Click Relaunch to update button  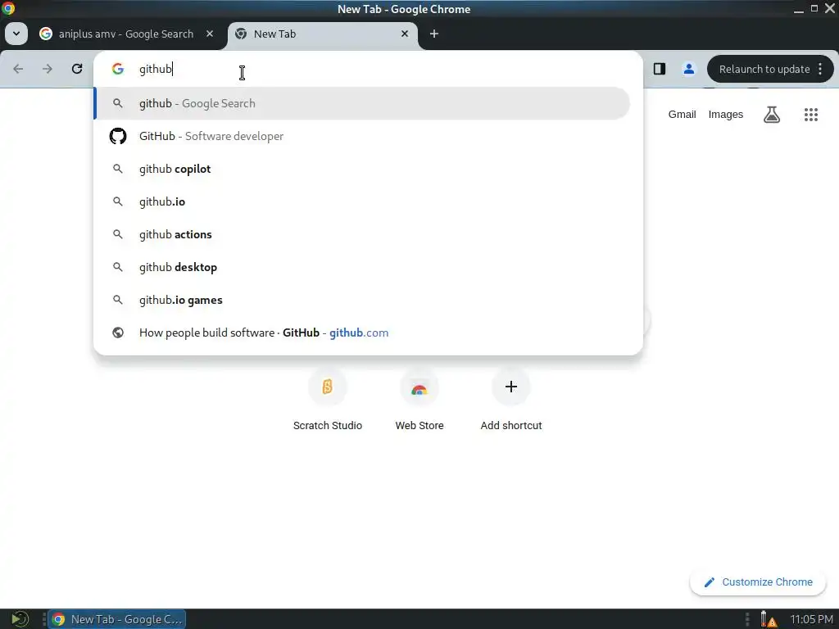(x=764, y=69)
